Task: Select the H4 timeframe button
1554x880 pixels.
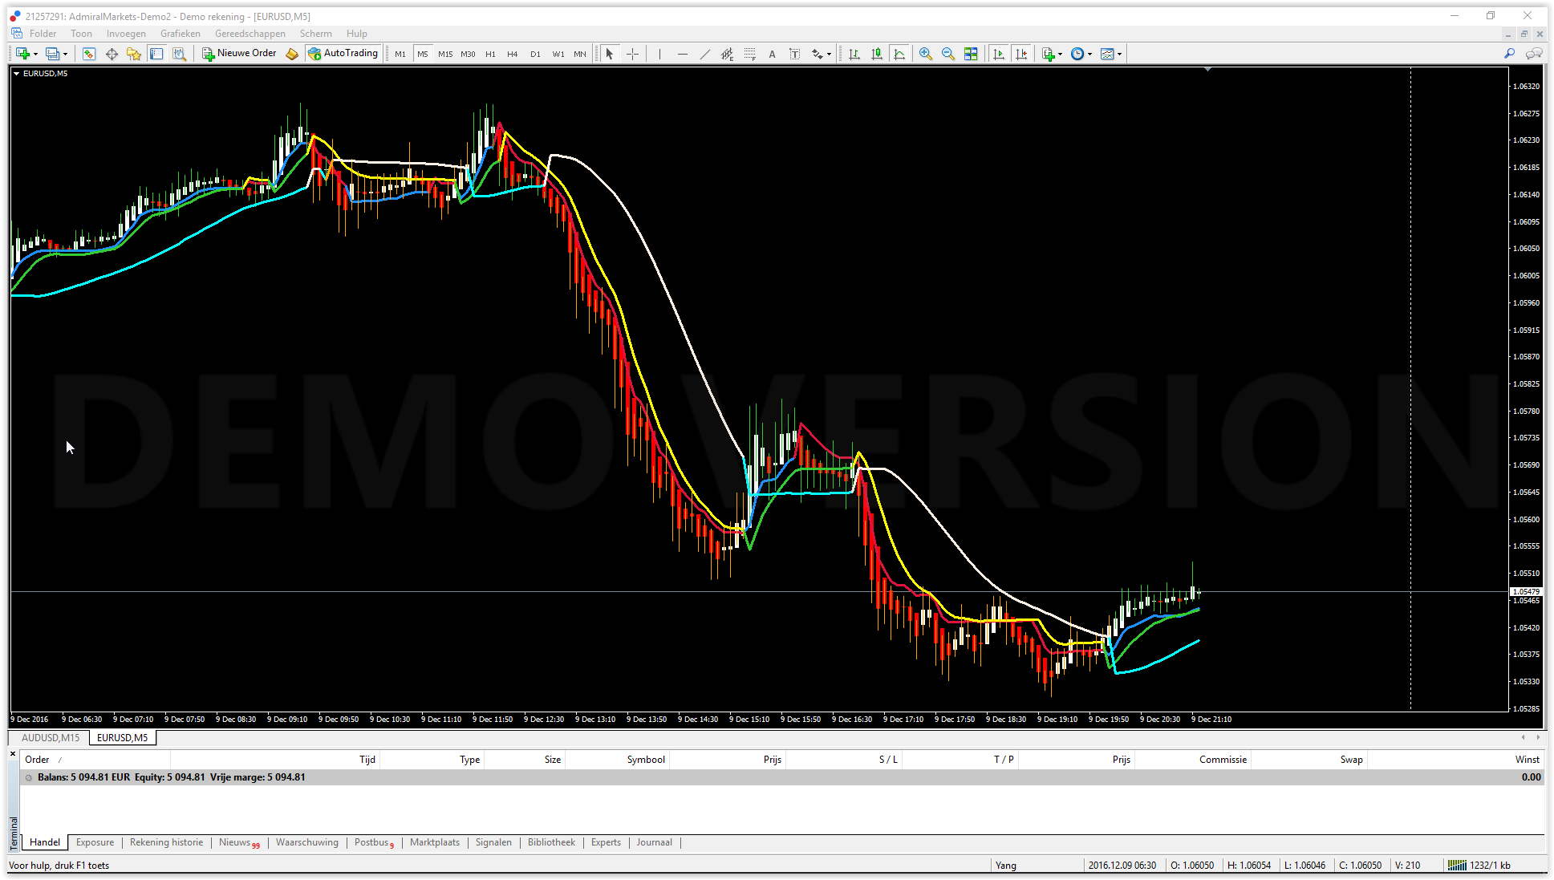Action: [513, 54]
